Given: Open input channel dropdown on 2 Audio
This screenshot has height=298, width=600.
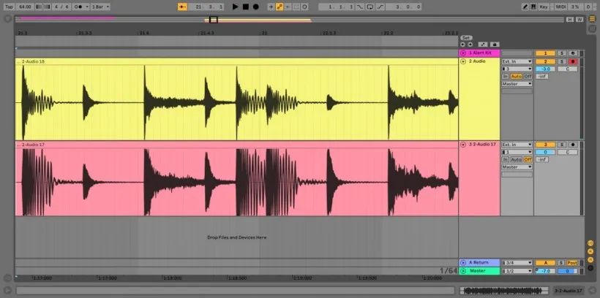Looking at the screenshot, I should pyautogui.click(x=517, y=69).
